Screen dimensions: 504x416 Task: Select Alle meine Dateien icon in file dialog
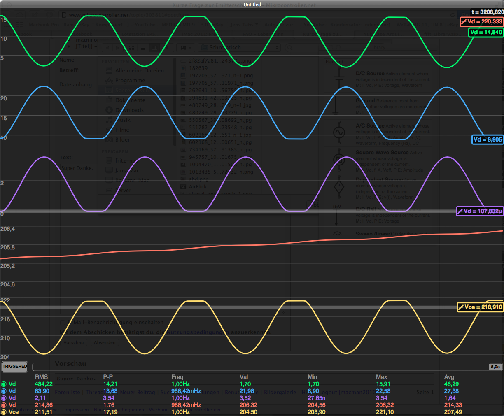pos(109,70)
